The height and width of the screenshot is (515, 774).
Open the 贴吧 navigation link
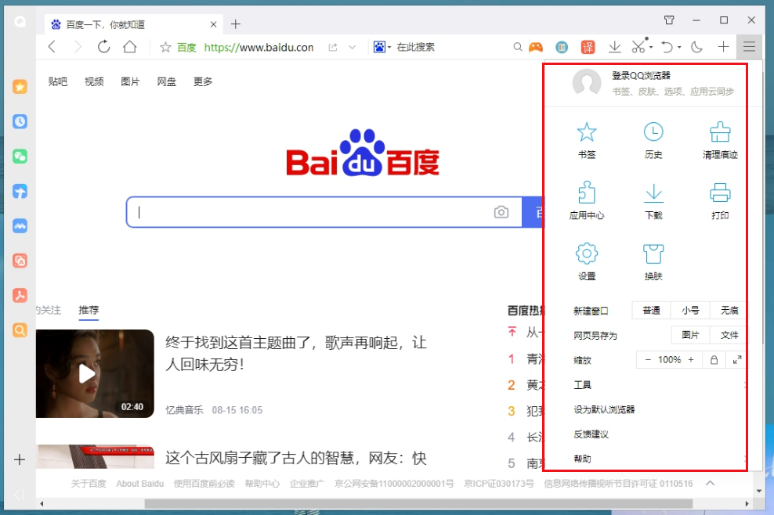click(58, 81)
